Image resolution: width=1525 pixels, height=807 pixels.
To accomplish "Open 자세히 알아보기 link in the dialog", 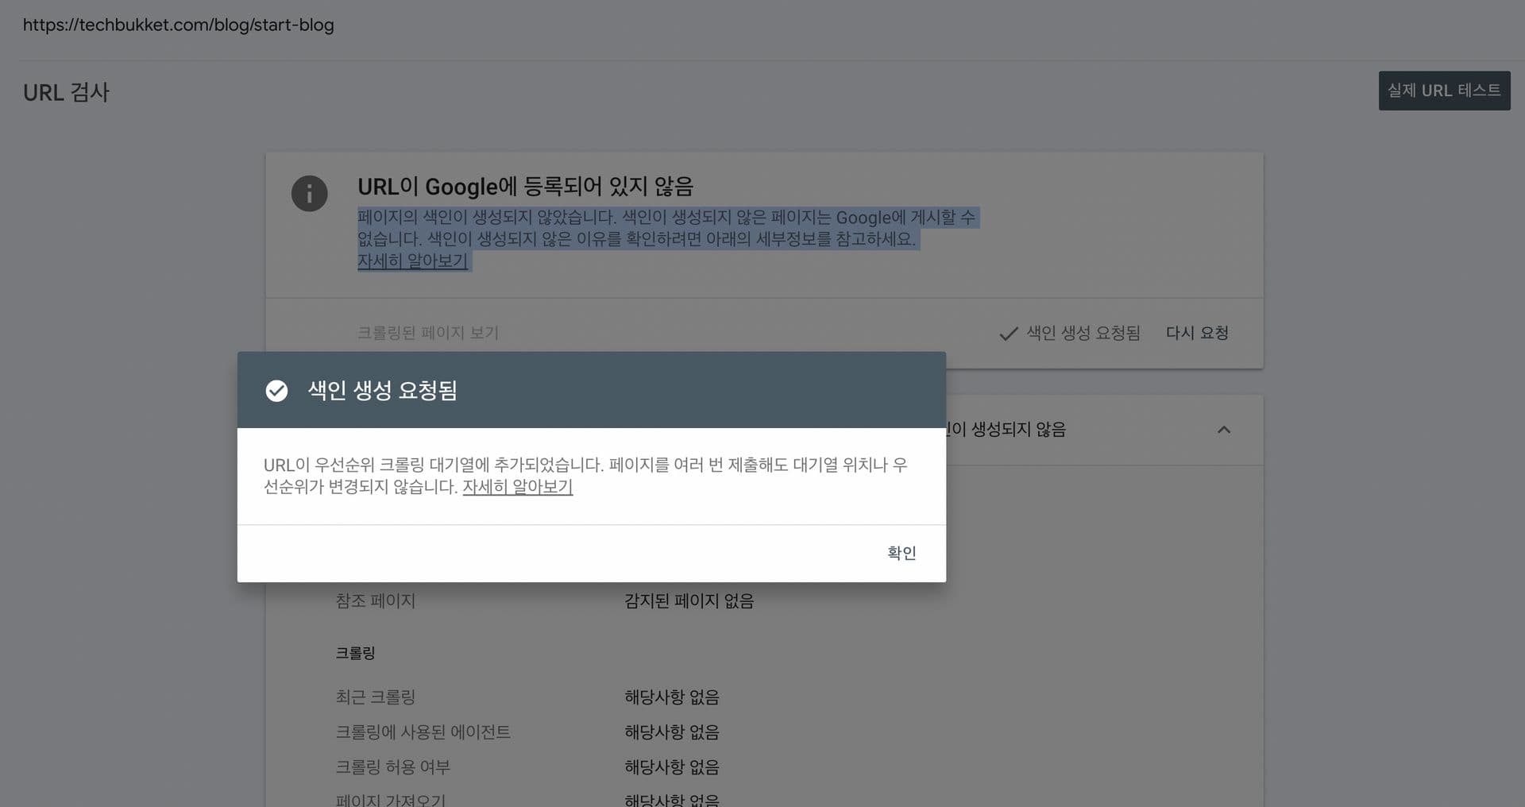I will [517, 487].
